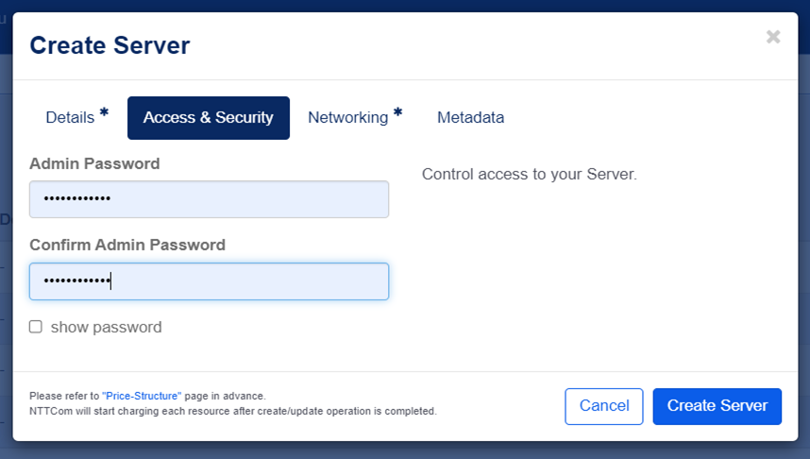Go to the Metadata tab
This screenshot has width=810, height=459.
[470, 118]
